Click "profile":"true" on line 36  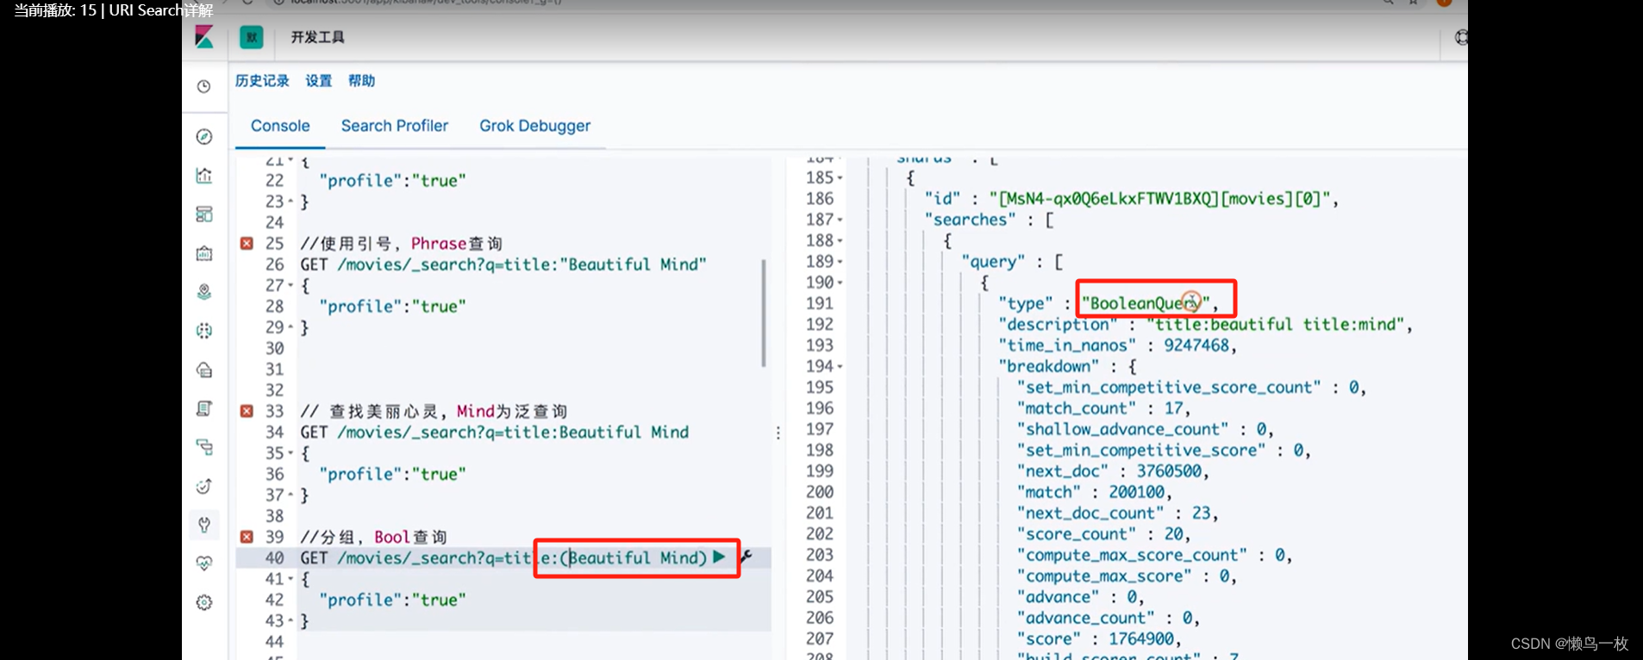pos(392,475)
